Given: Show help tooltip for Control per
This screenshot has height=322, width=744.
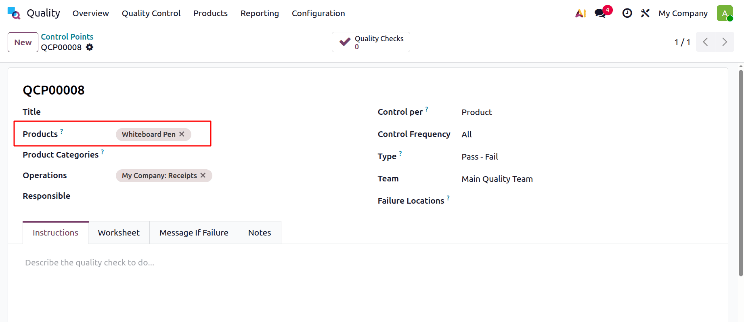Looking at the screenshot, I should [x=427, y=109].
